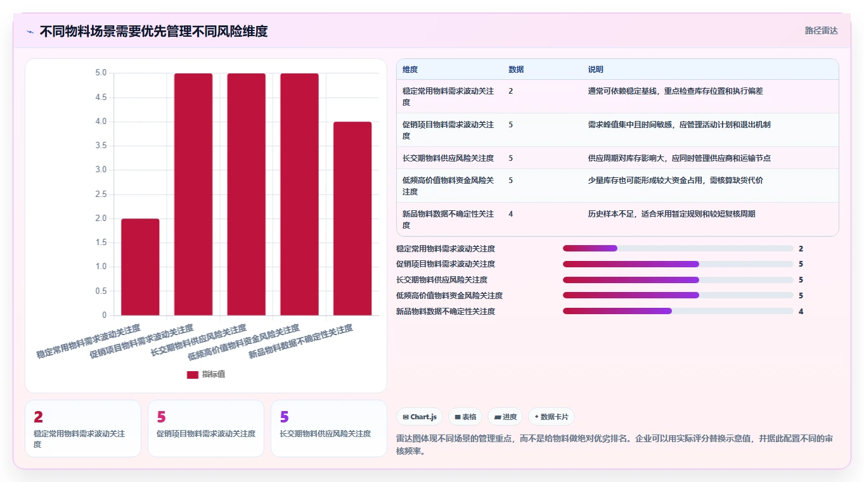
Task: Click the lightning icon beside the title
Action: pos(30,32)
